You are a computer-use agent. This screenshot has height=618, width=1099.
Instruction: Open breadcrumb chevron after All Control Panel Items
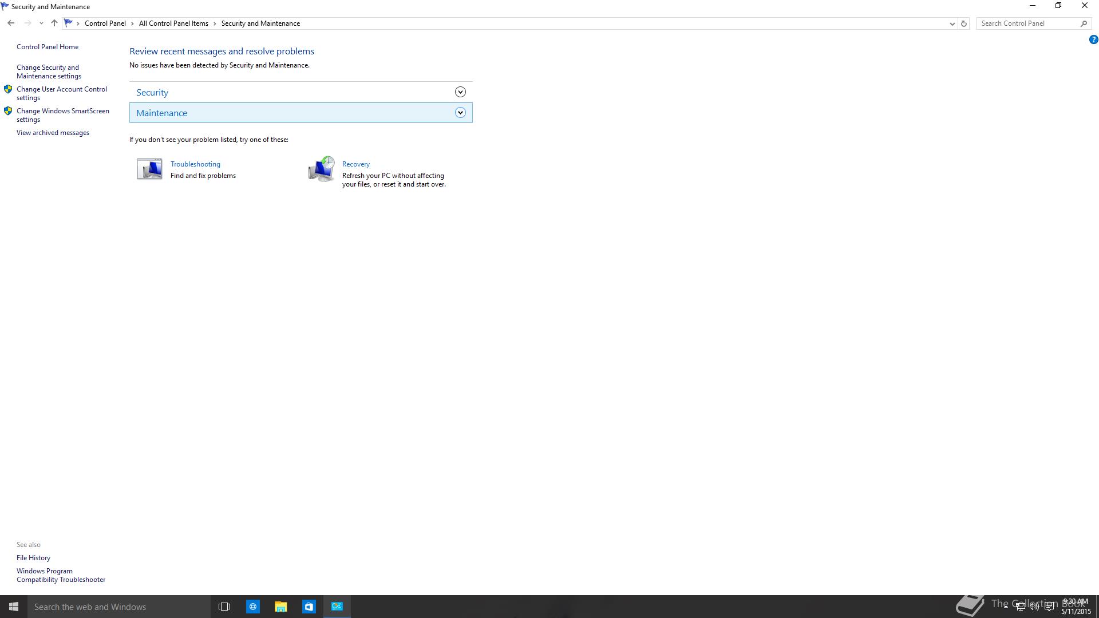click(215, 23)
